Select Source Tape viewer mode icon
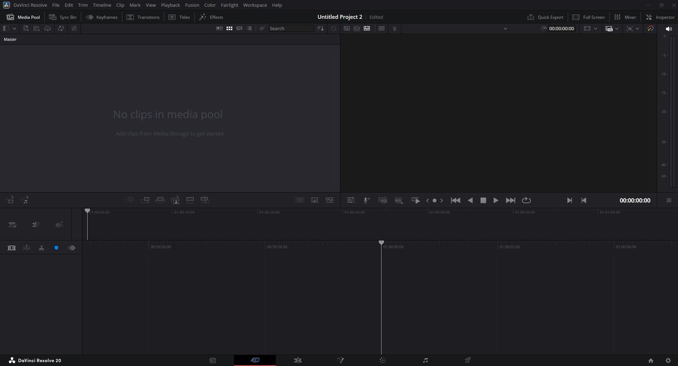The height and width of the screenshot is (366, 678). pos(357,28)
